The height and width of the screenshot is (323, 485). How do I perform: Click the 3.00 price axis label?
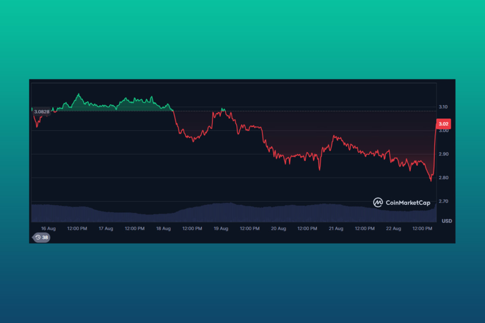[x=444, y=131]
